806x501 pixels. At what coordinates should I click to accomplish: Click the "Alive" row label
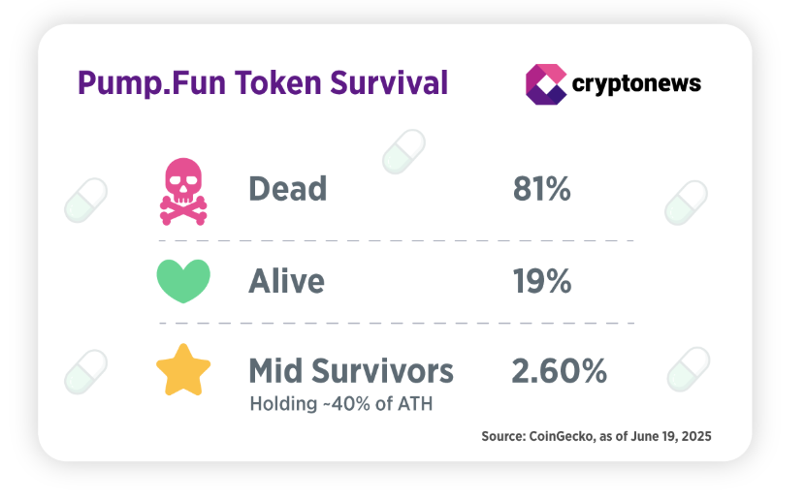286,281
